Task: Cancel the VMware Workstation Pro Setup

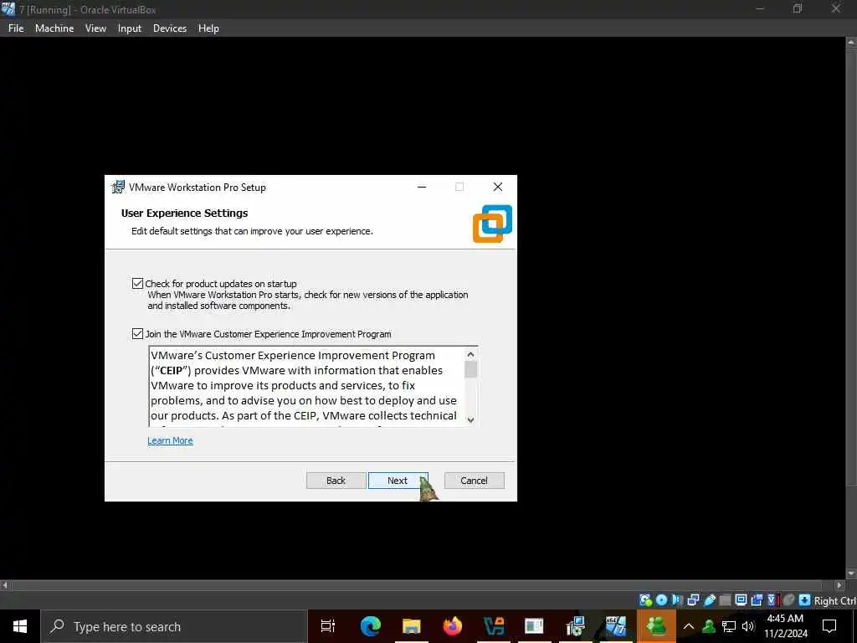Action: 474,481
